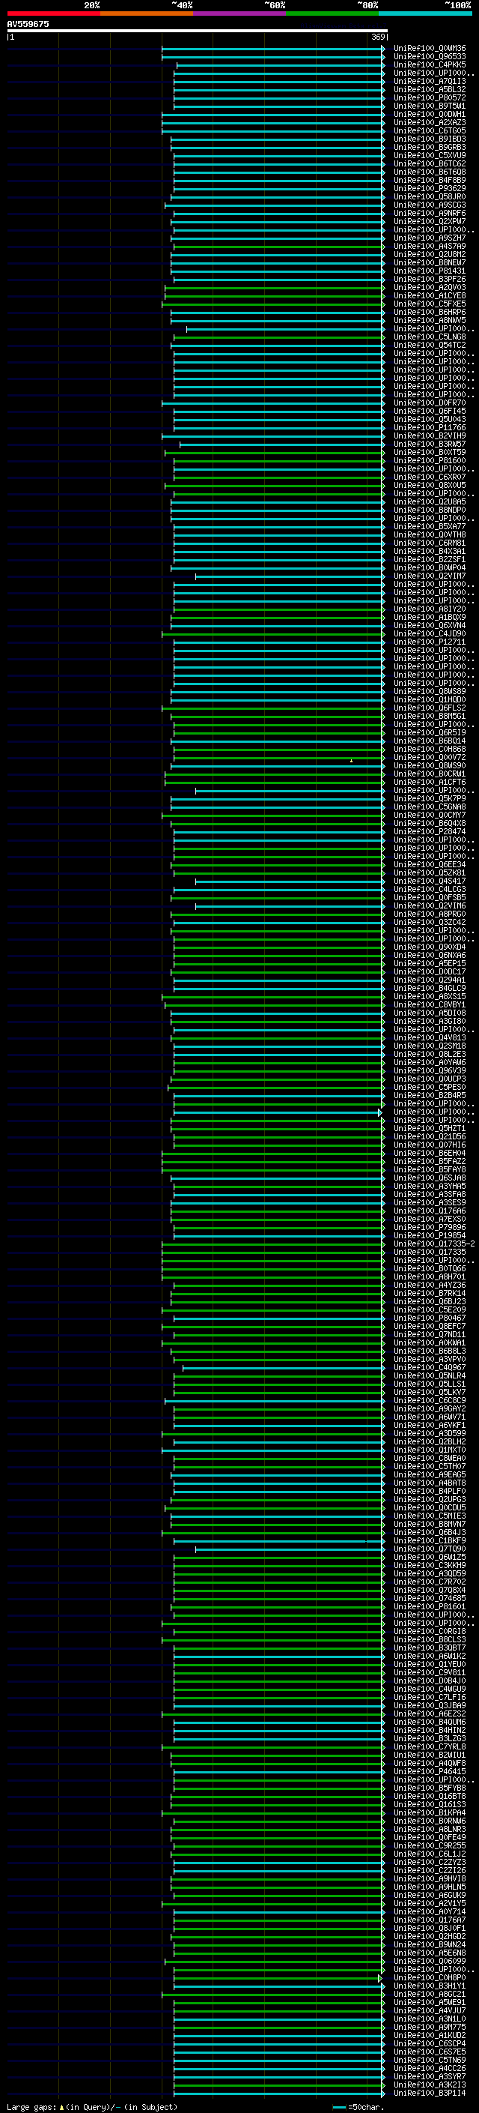The height and width of the screenshot is (2113, 479).
Task: Click the green ~80% identity legend segment
Action: pyautogui.click(x=332, y=14)
